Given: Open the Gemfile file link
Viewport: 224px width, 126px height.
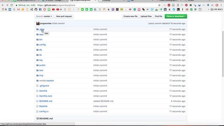Looking at the screenshot, I should tap(43, 91).
